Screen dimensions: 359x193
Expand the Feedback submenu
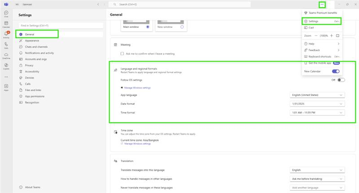click(322, 50)
